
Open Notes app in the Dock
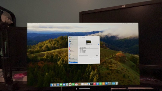(86, 84)
